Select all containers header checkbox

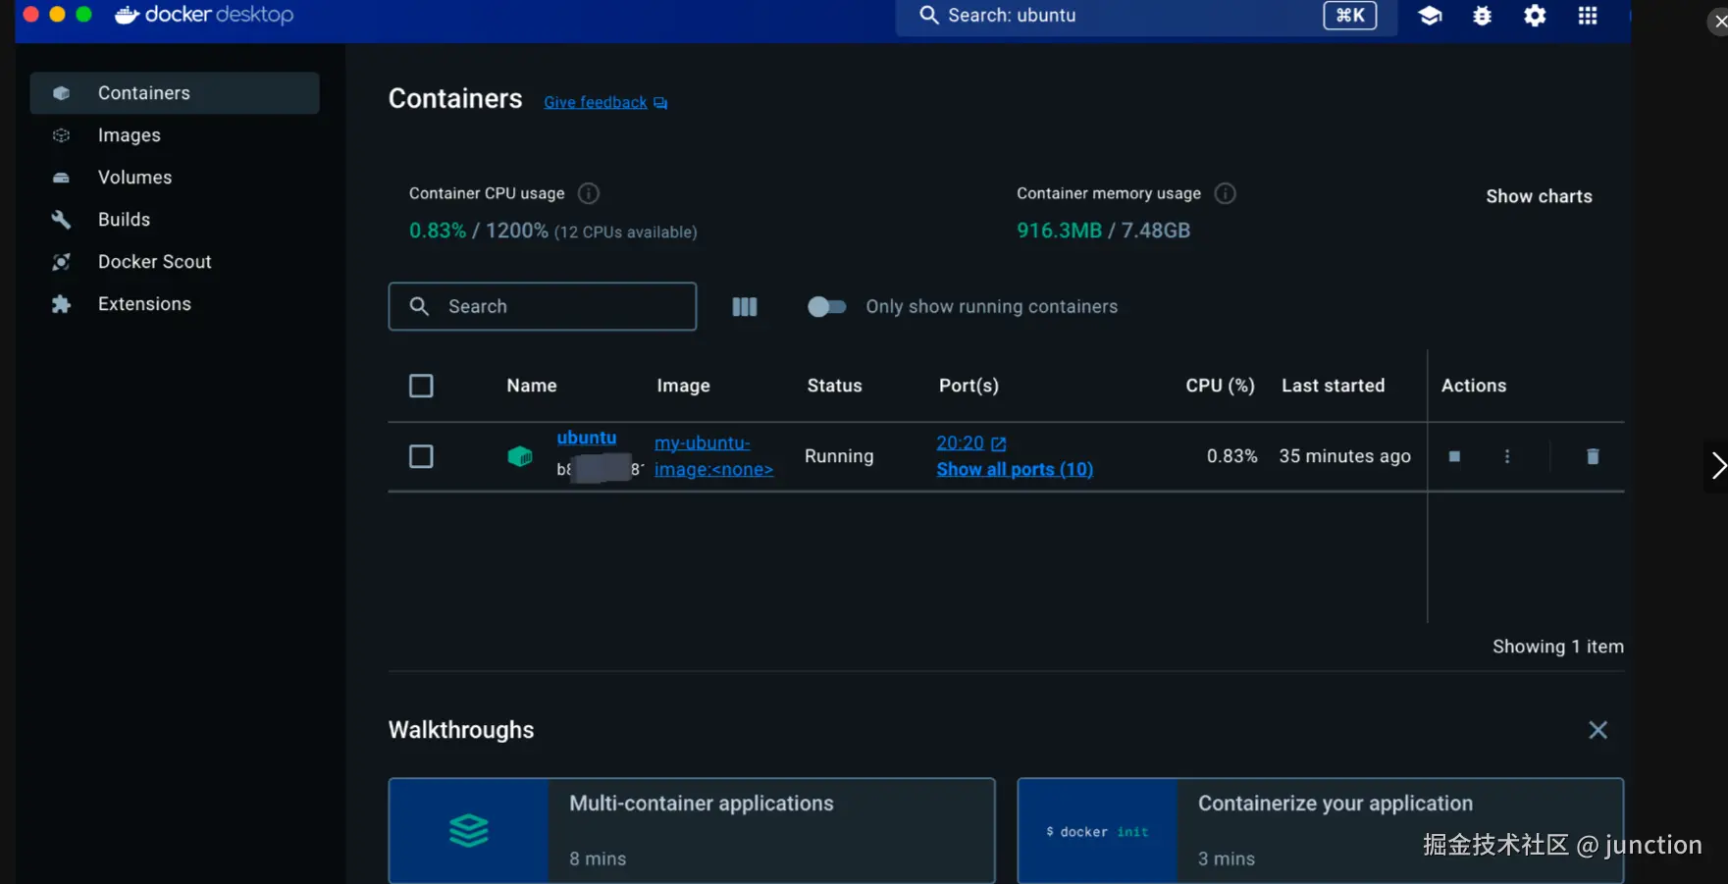point(421,386)
